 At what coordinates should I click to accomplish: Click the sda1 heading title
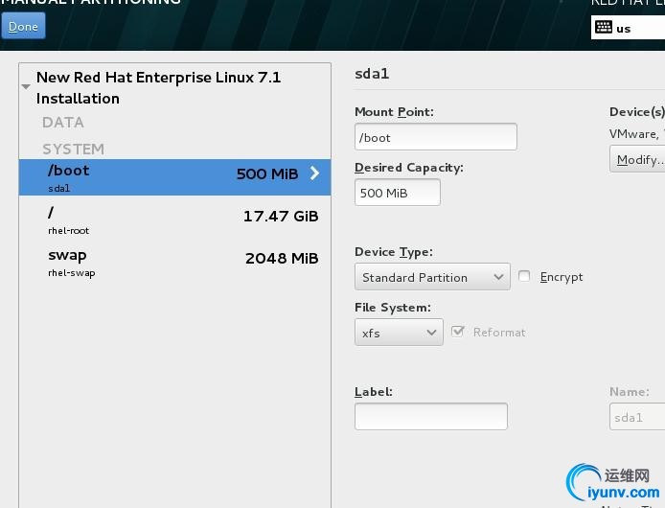pos(372,74)
